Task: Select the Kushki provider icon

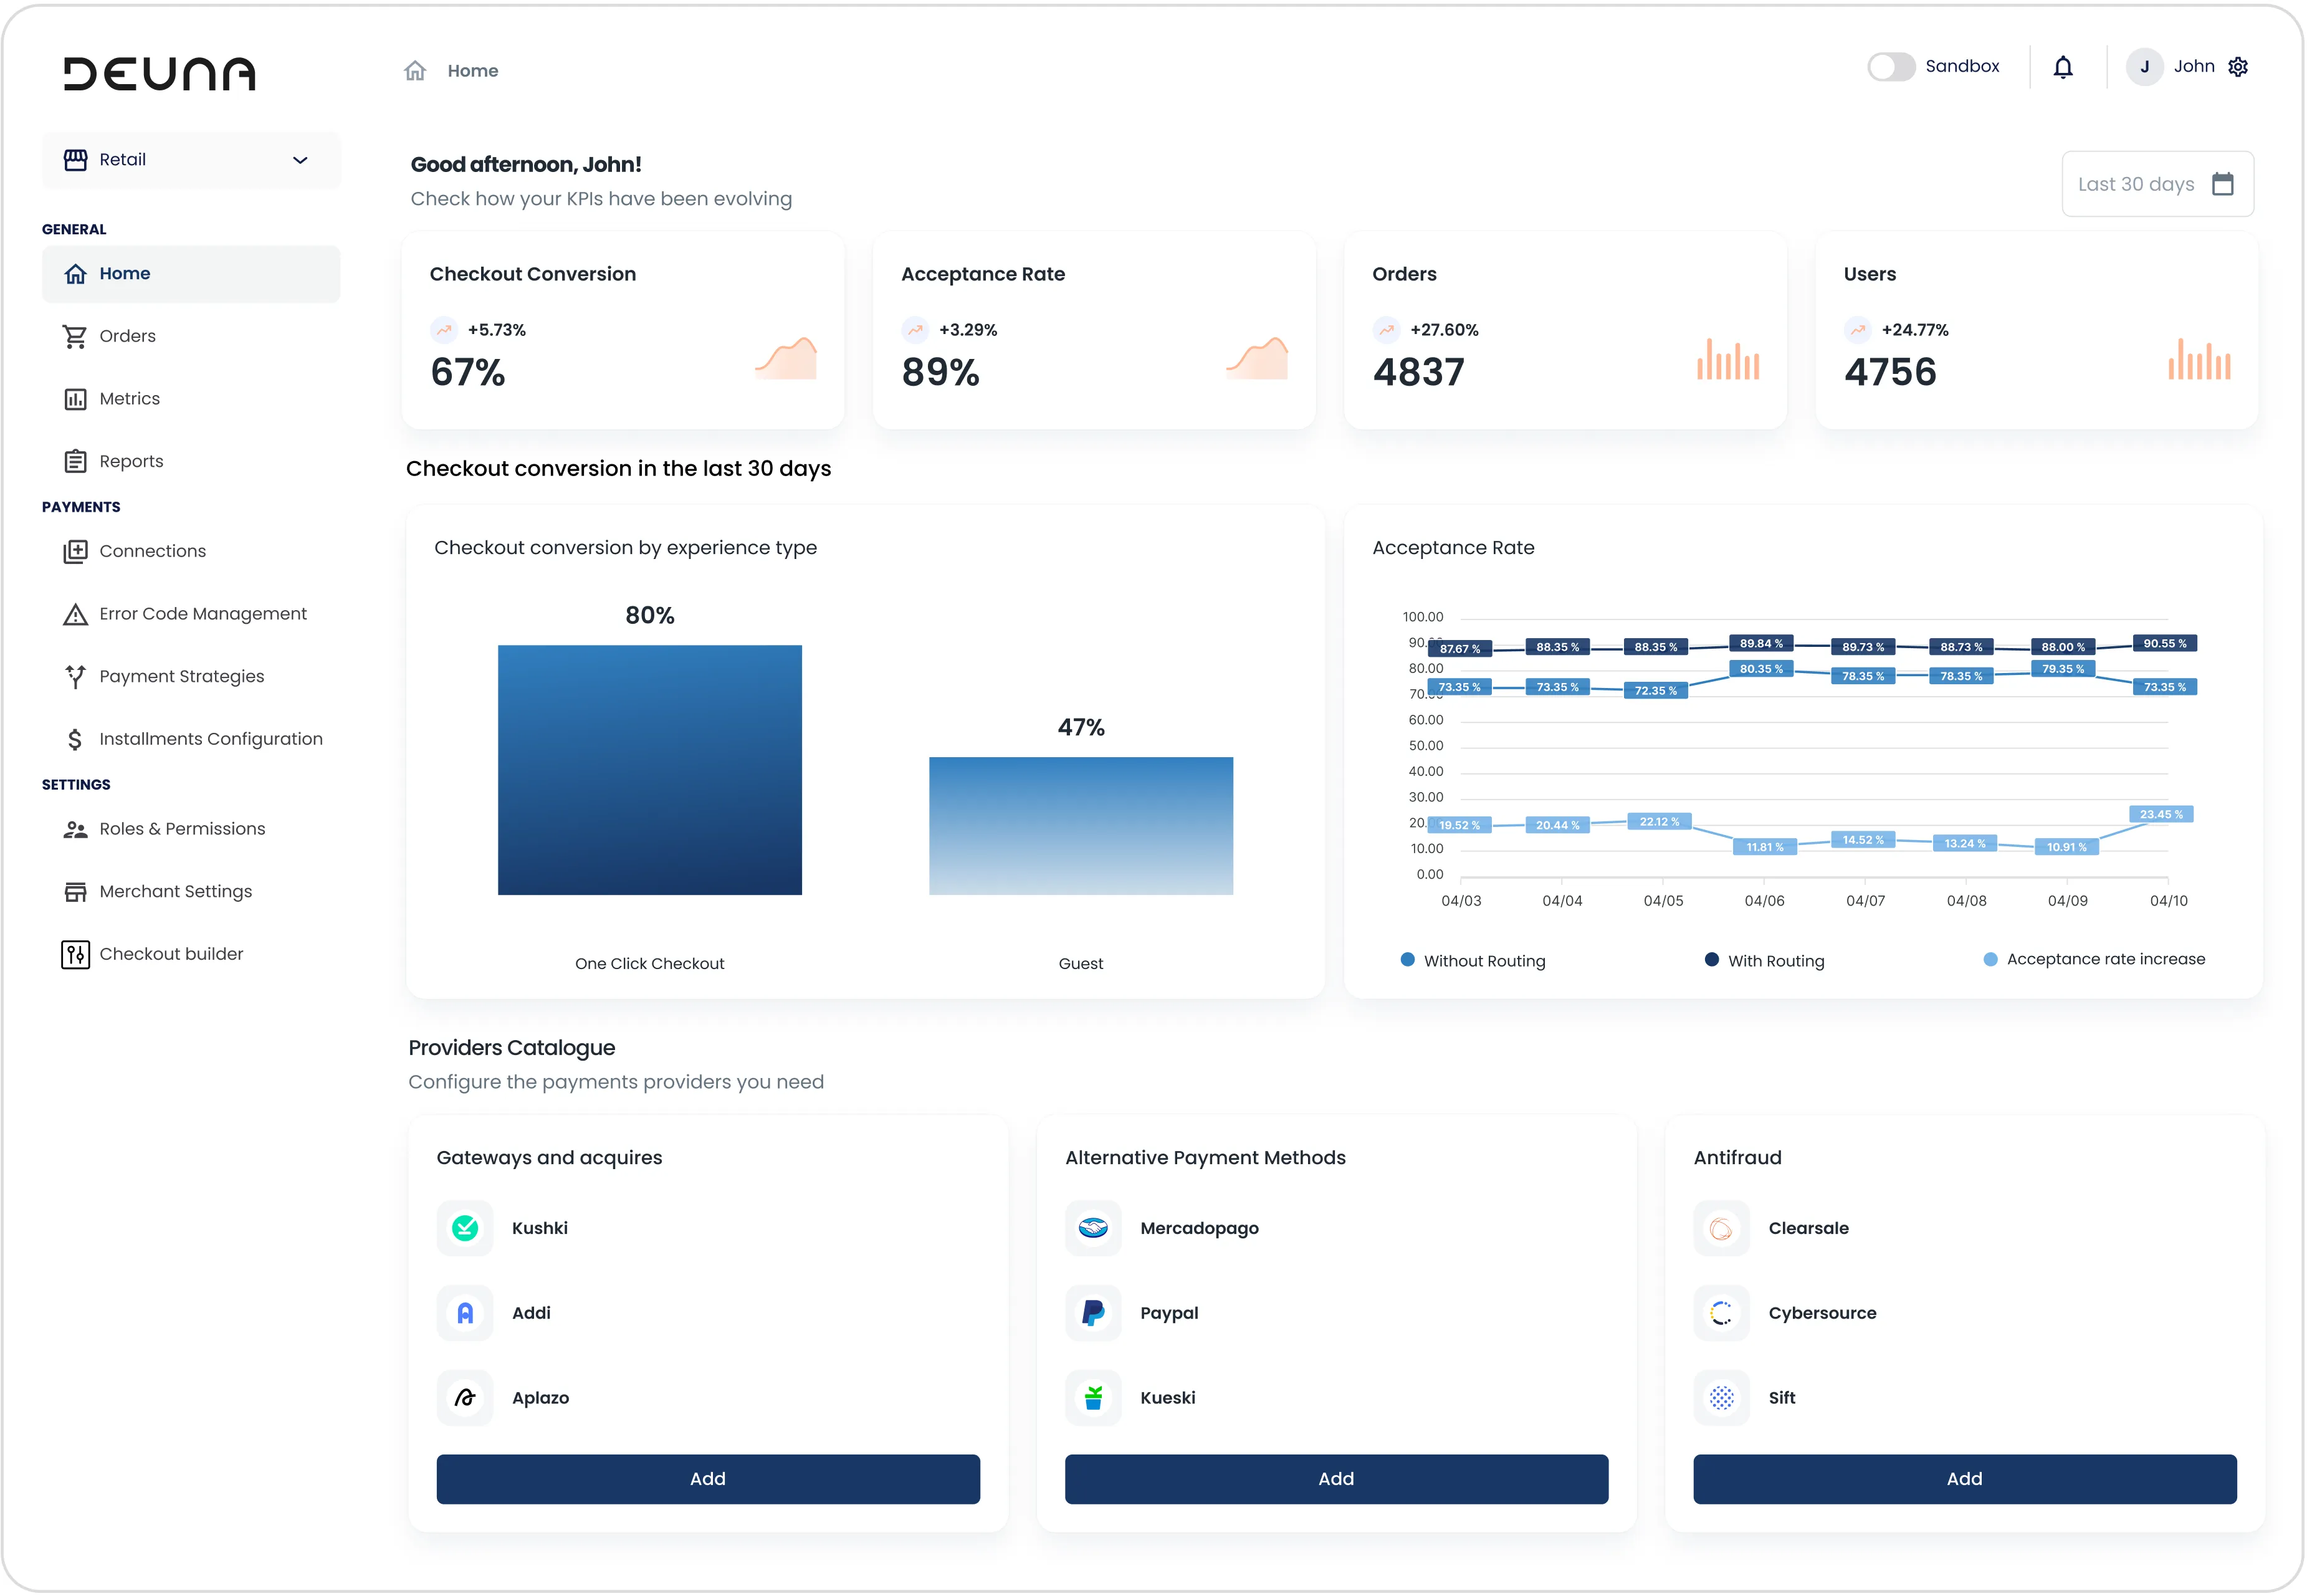Action: pyautogui.click(x=465, y=1228)
